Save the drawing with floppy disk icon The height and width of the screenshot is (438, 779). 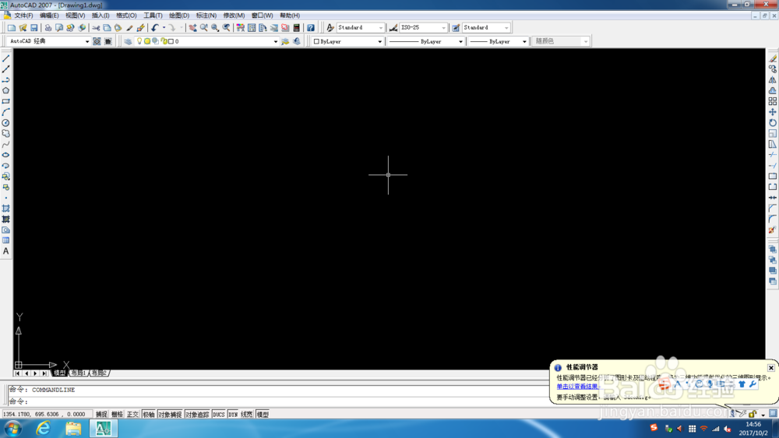[33, 28]
